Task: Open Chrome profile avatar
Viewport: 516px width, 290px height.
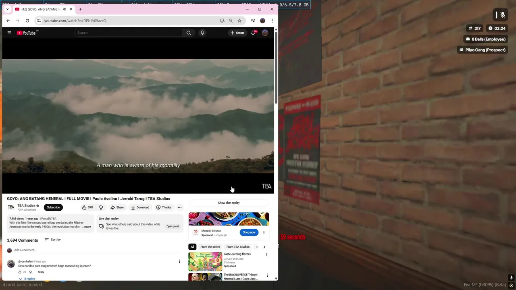Action: point(262,21)
